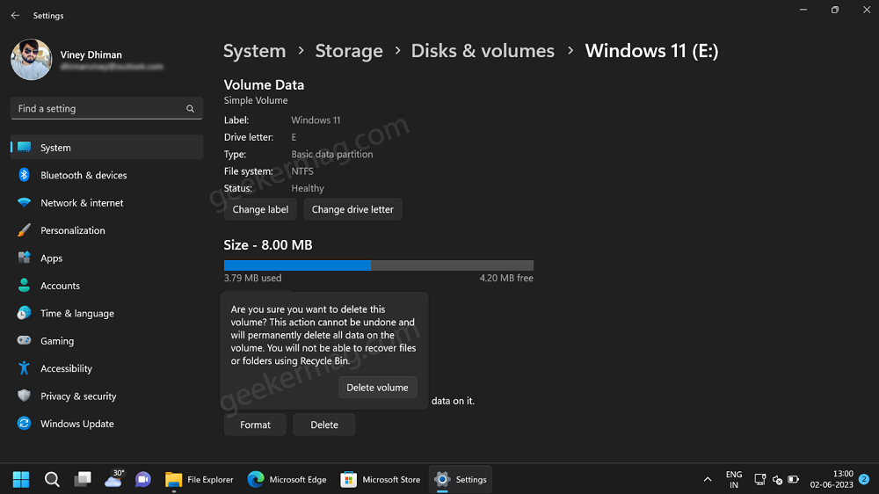
Task: Click the Privacy shield icon
Action: point(24,396)
